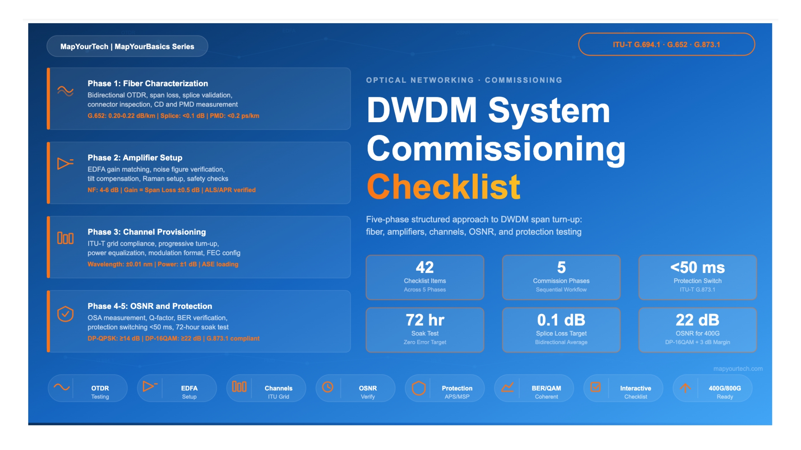Click the Channels ITU Grid bars icon
This screenshot has height=450, width=801.
pos(239,386)
